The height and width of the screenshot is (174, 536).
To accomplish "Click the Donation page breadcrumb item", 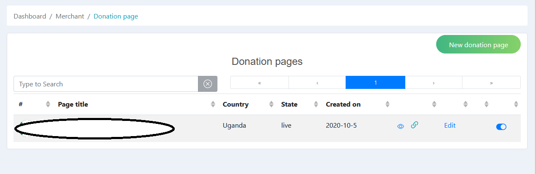I will 115,16.
